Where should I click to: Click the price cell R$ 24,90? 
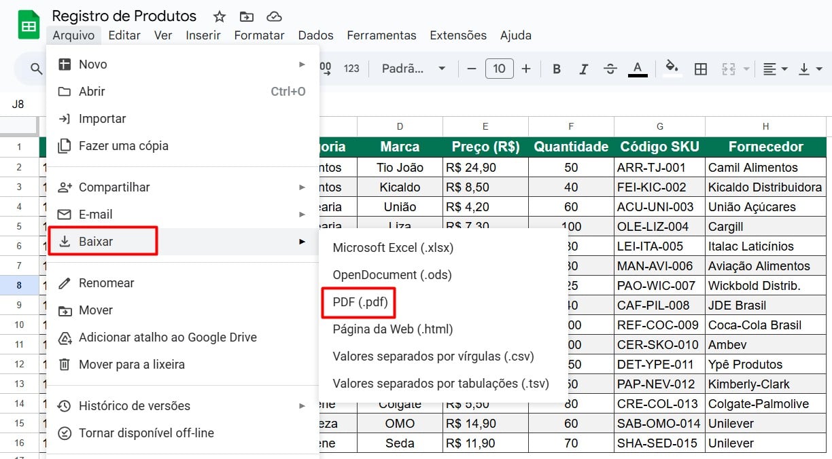[486, 167]
